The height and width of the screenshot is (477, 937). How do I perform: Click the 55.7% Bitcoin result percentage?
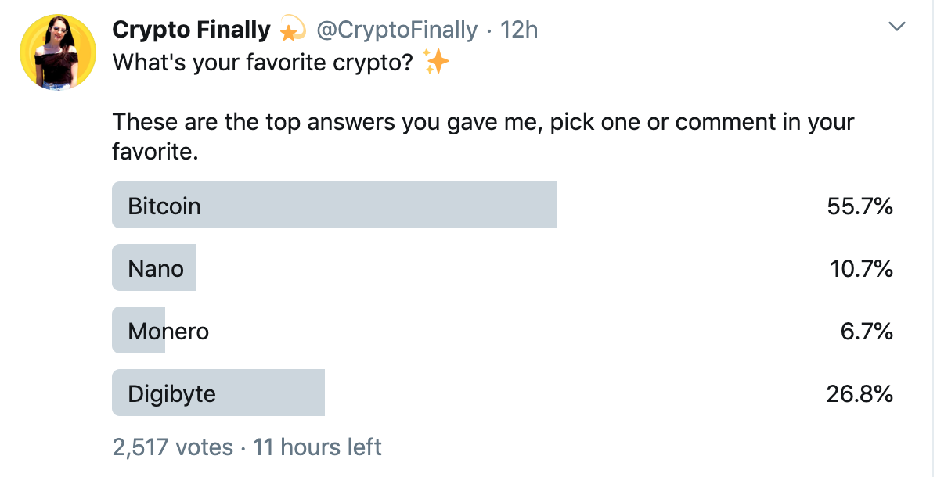(x=860, y=206)
